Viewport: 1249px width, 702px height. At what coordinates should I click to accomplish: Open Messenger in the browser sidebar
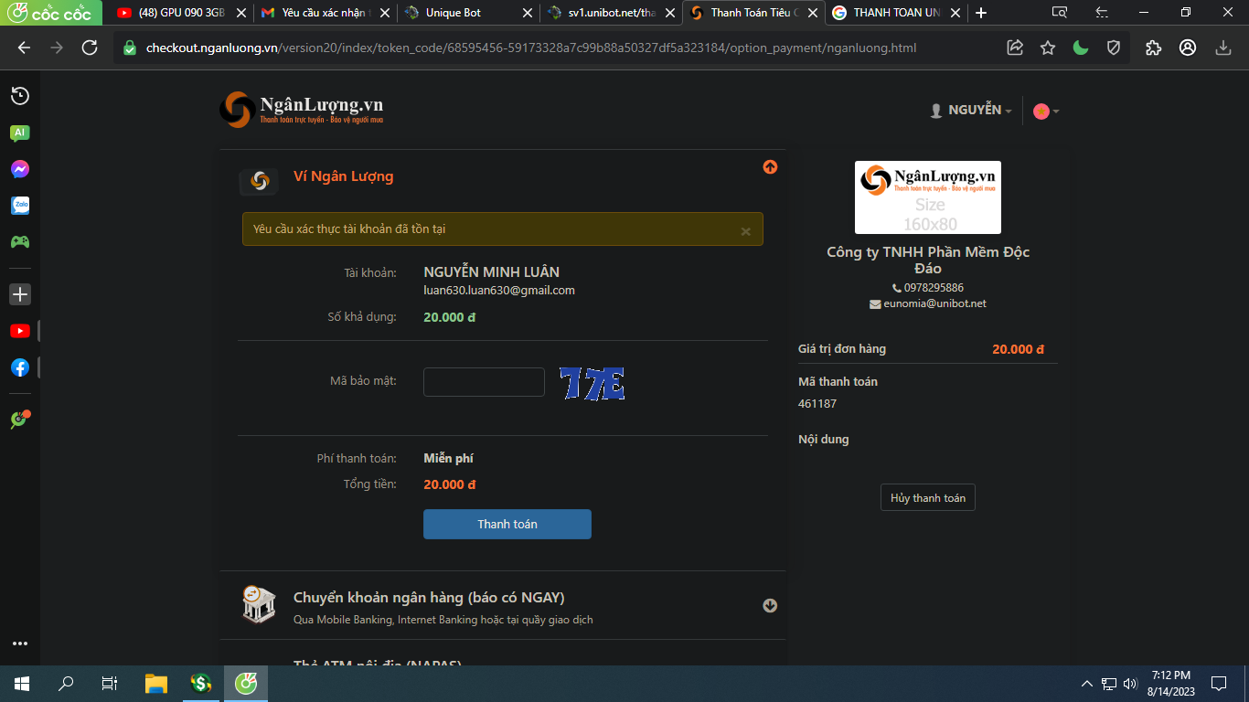tap(20, 169)
